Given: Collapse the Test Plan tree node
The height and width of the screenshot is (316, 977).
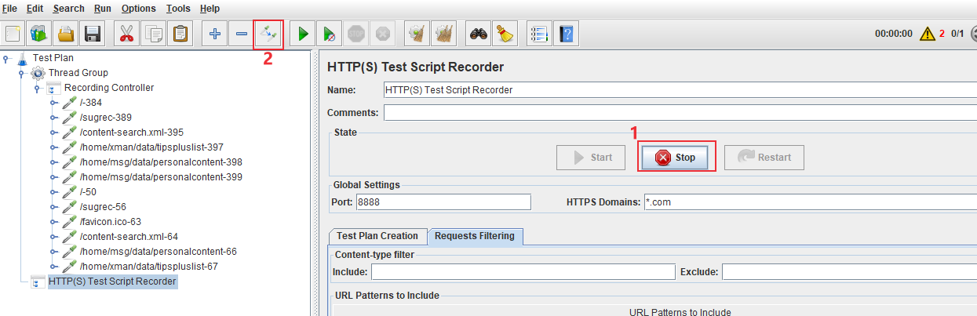Looking at the screenshot, I should pos(6,58).
